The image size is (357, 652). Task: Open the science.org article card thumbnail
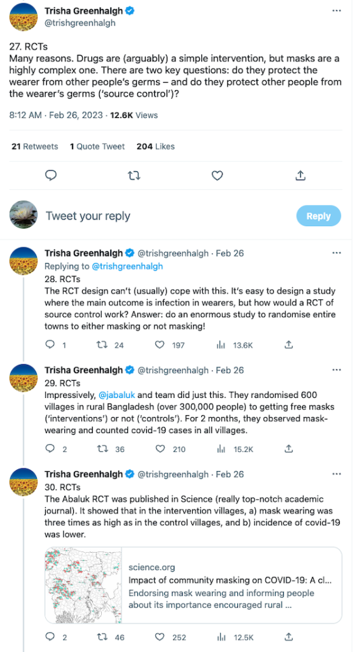(83, 585)
